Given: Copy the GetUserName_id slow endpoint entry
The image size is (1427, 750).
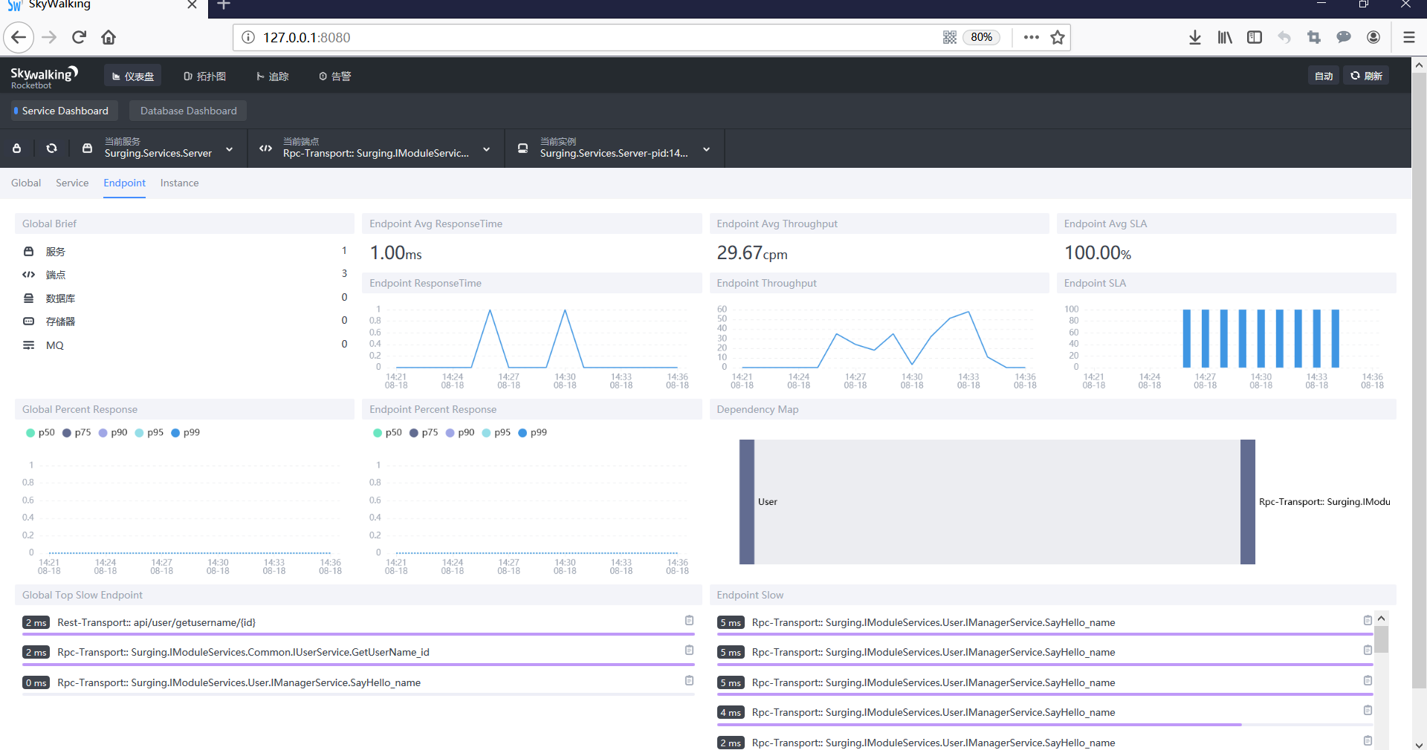Looking at the screenshot, I should point(689,650).
